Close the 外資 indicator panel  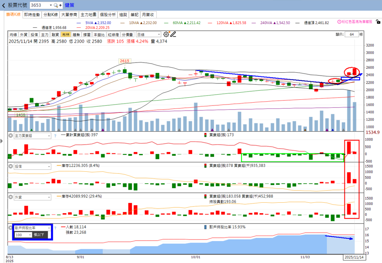[11, 197]
